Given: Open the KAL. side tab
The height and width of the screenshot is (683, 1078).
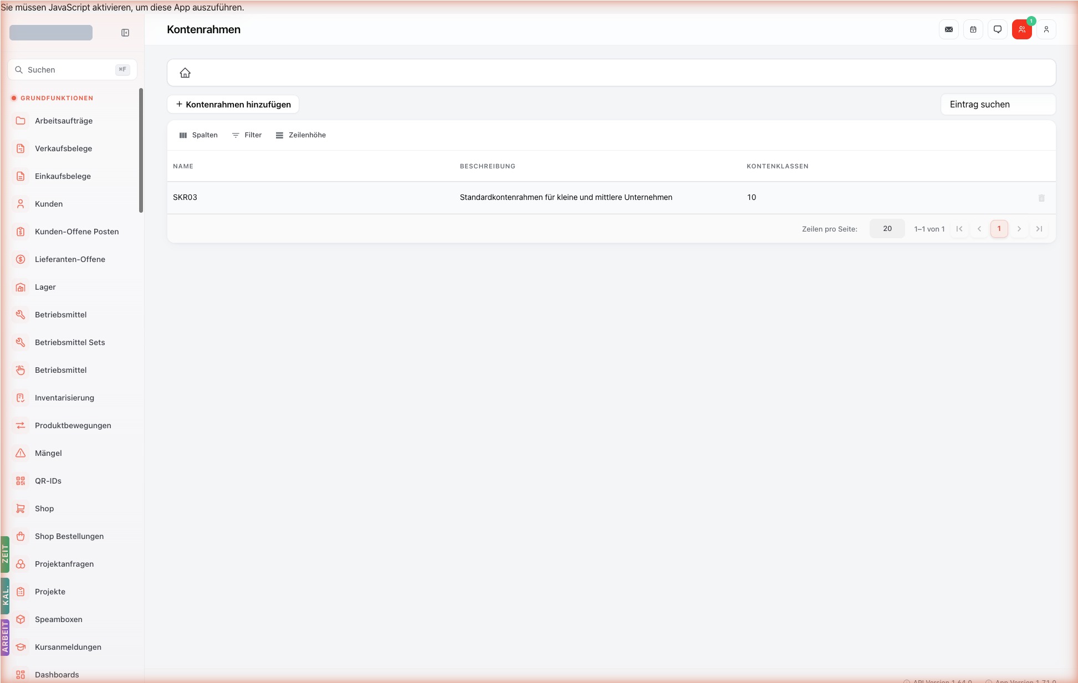Looking at the screenshot, I should point(5,596).
